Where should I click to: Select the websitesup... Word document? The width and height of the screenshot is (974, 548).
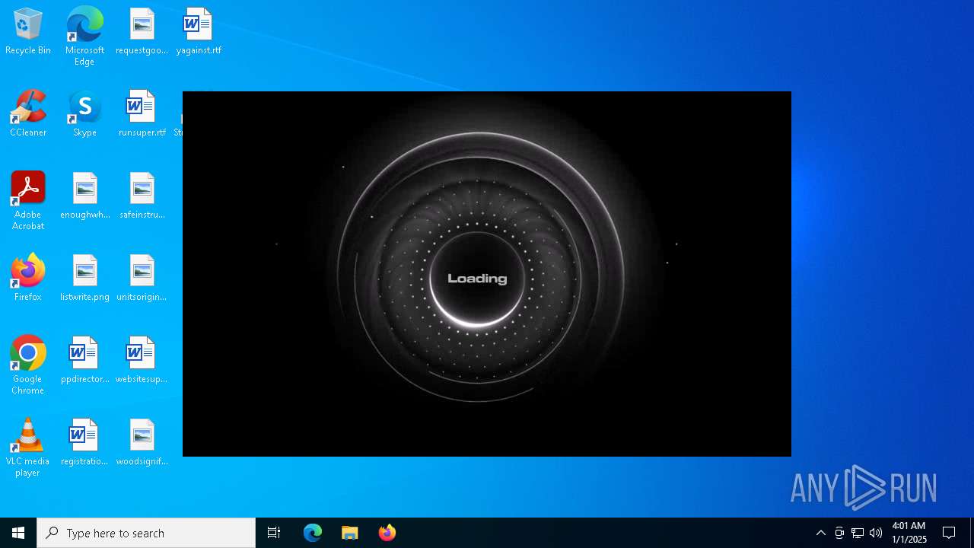(142, 360)
